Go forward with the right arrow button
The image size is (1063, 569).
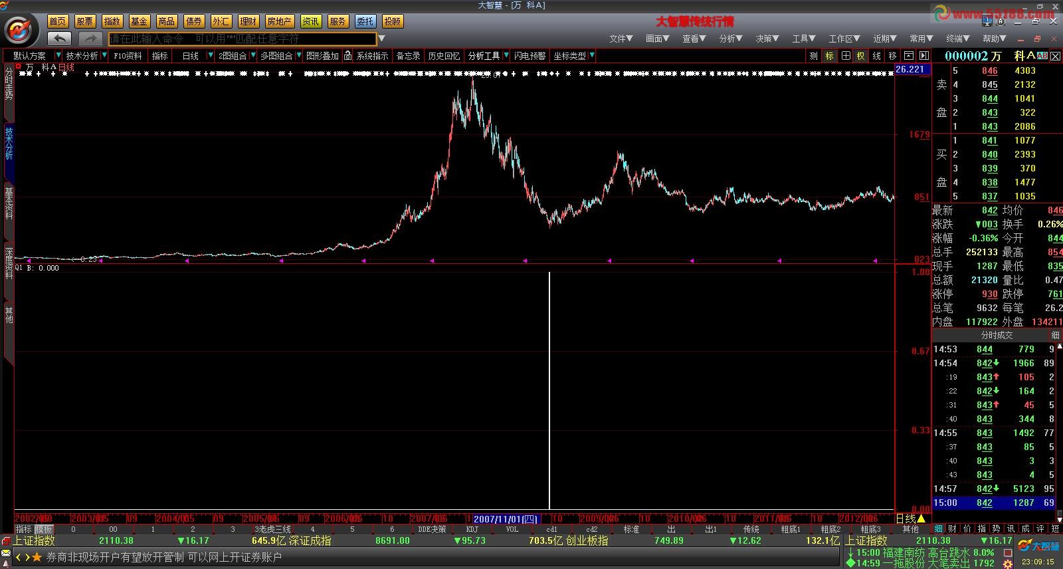(90, 39)
